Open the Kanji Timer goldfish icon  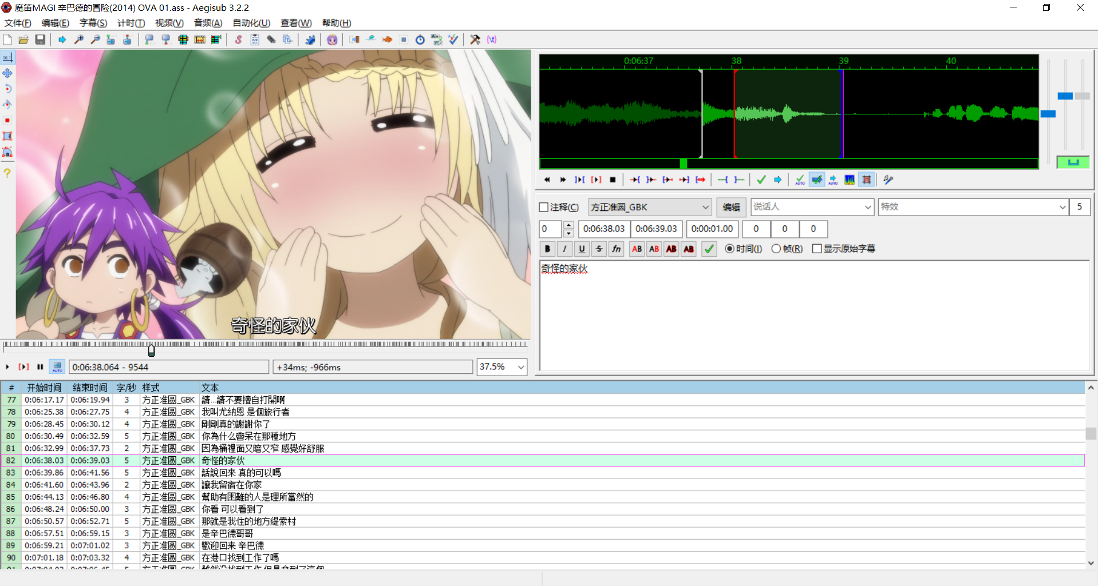click(x=388, y=39)
